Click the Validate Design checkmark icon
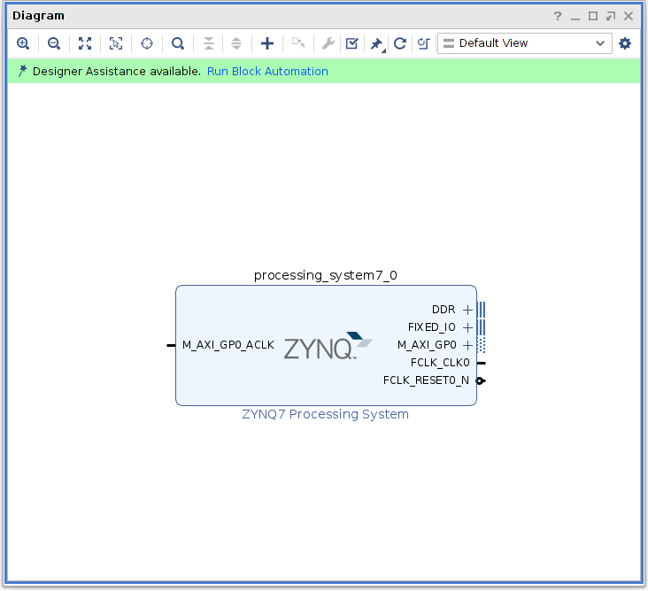 coord(351,43)
